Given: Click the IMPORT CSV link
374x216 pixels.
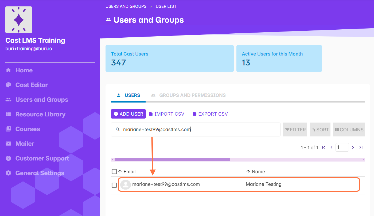Looking at the screenshot, I should click(x=167, y=114).
